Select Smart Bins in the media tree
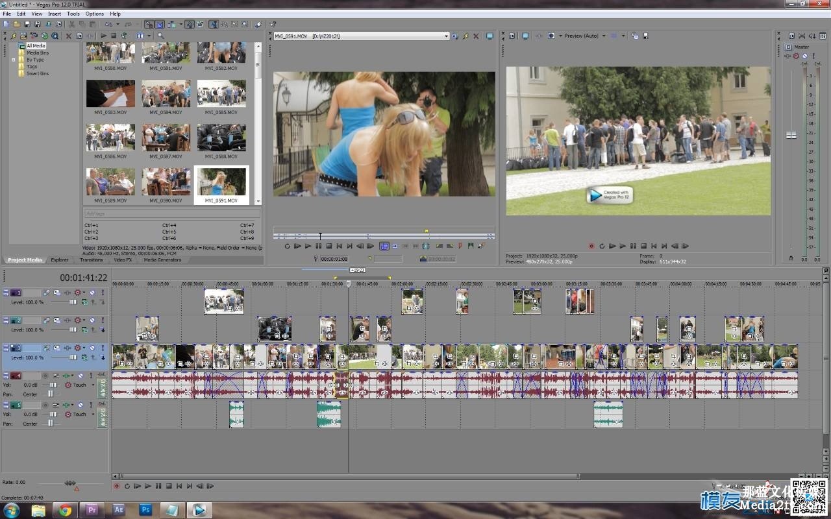 click(x=37, y=73)
